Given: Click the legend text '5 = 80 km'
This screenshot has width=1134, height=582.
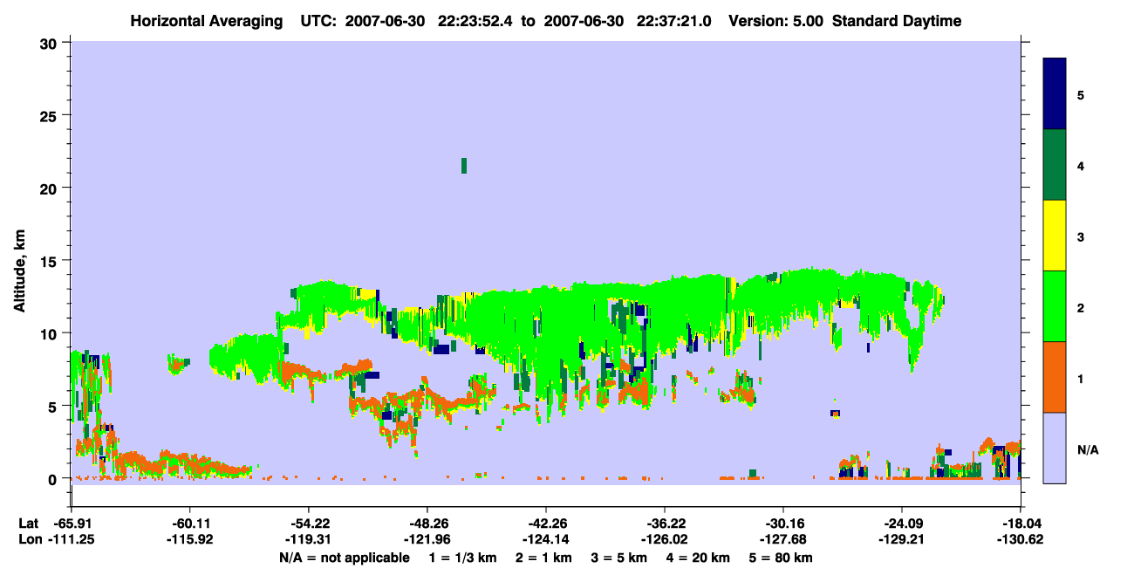Looking at the screenshot, I should pos(780,558).
